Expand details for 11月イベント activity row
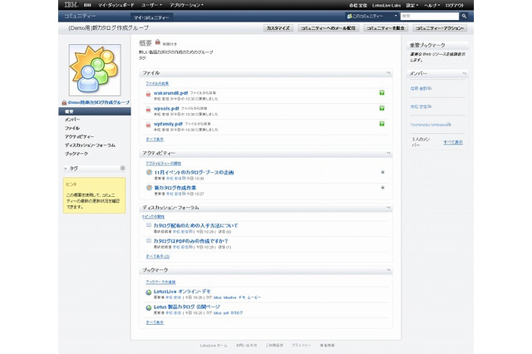 (382, 172)
